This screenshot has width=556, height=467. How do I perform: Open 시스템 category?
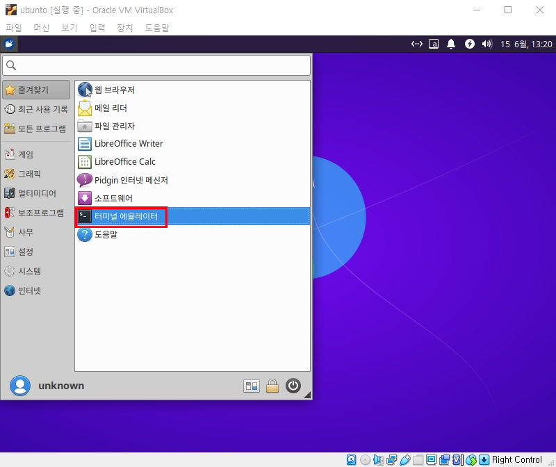point(36,271)
